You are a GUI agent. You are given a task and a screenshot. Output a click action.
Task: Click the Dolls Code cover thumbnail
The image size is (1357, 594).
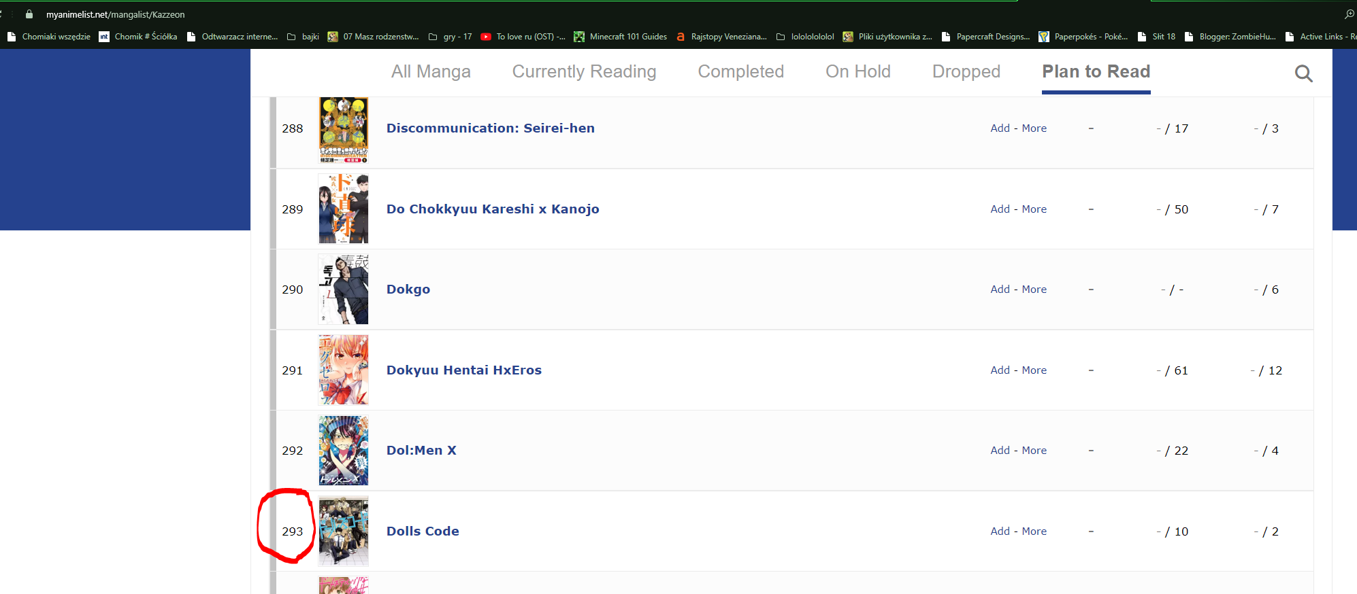tap(344, 531)
